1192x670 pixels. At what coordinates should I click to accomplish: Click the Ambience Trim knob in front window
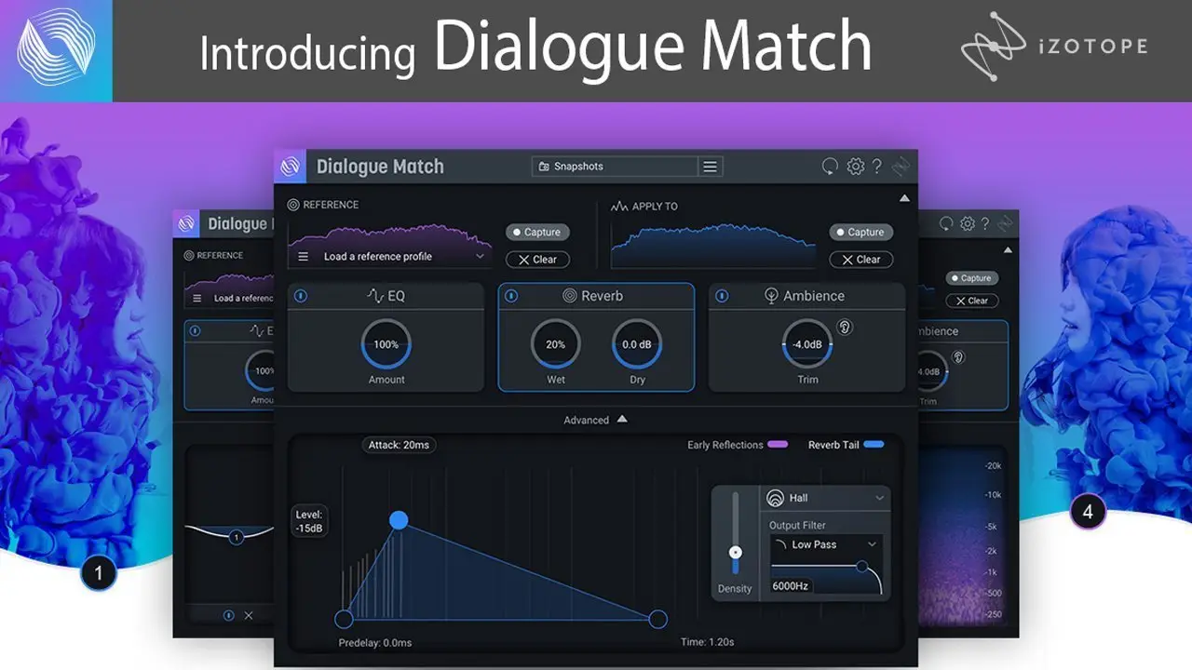pos(807,344)
